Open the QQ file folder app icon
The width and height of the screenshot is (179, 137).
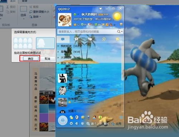point(71,117)
